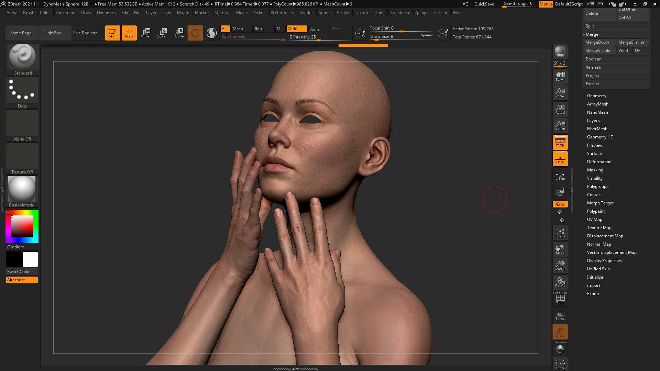660x371 pixels.
Task: Toggle the Mrgb channel
Action: pyautogui.click(x=242, y=29)
